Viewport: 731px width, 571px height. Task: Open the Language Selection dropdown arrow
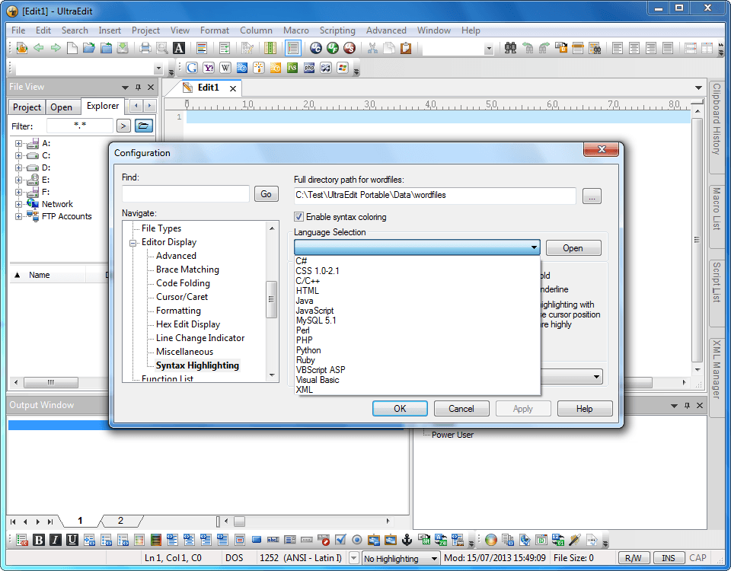click(x=534, y=247)
